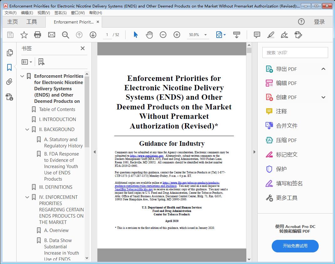Zoom in on the page
This screenshot has width=335, height=264.
coord(177,34)
